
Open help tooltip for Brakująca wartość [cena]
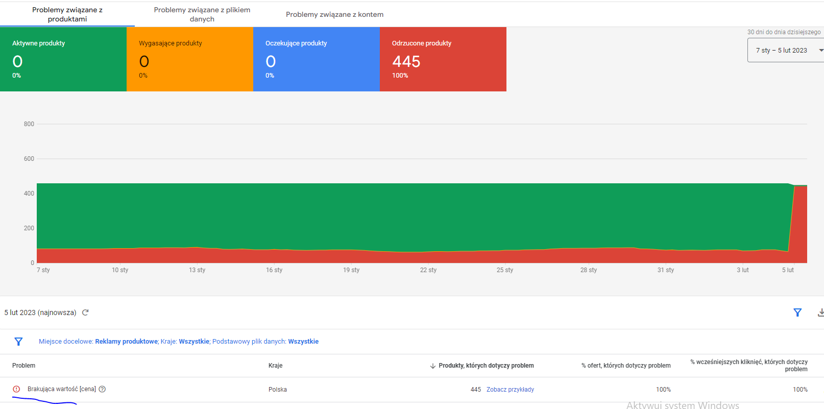[102, 389]
